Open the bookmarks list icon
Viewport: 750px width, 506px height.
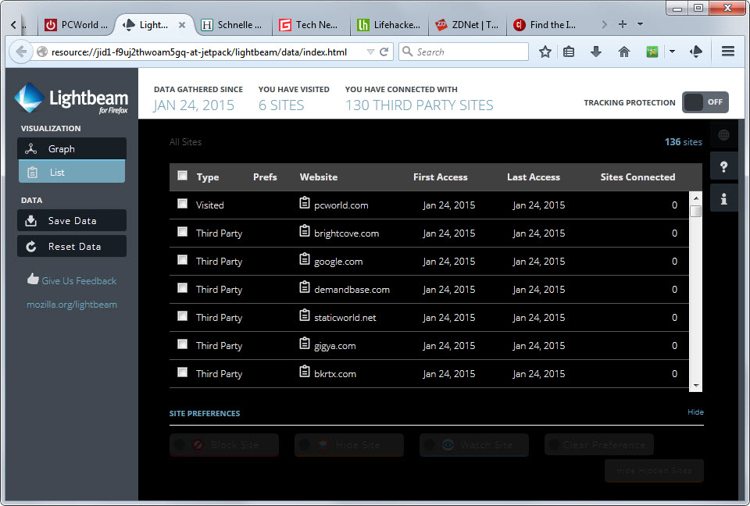(x=569, y=52)
